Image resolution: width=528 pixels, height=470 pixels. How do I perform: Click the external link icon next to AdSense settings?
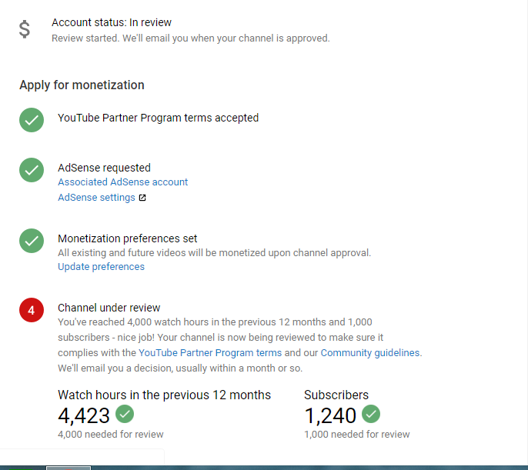click(142, 198)
